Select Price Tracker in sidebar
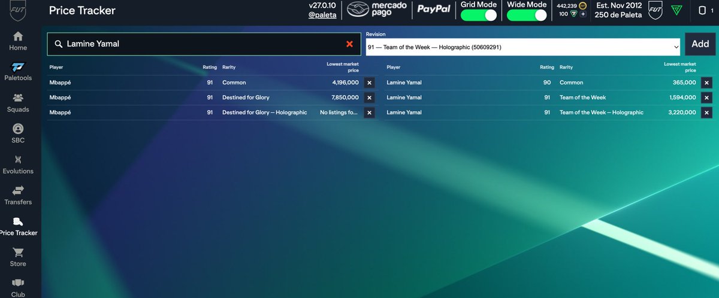The width and height of the screenshot is (719, 298). (18, 227)
